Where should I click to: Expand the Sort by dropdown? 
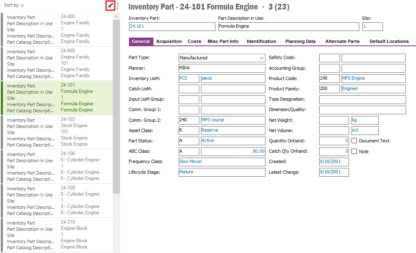(x=14, y=5)
